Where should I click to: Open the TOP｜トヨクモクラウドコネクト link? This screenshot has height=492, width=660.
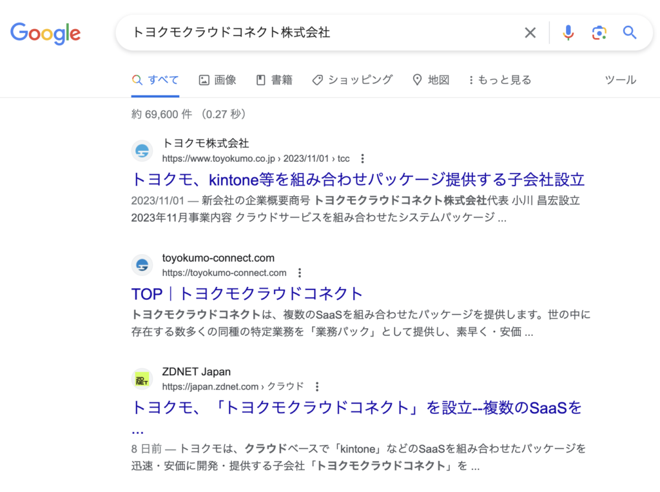coord(247,294)
